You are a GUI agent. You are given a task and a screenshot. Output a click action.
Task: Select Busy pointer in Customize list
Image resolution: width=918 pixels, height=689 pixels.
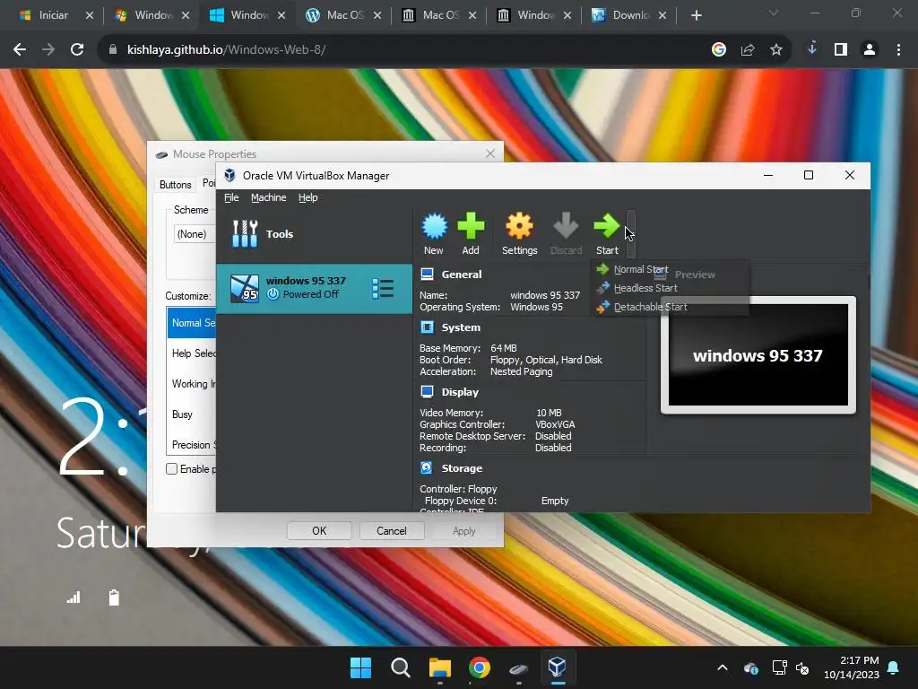point(192,414)
